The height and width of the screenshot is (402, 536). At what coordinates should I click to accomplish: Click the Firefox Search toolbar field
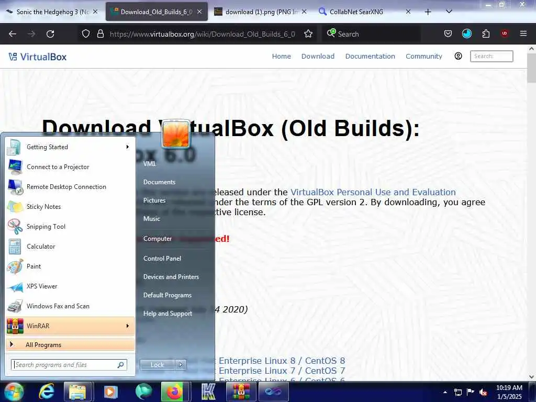(371, 34)
